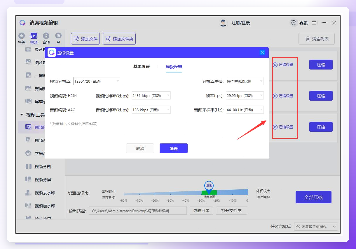Image resolution: width=356 pixels, height=249 pixels.
Task: Select the 高级设置 tab
Action: [x=174, y=67]
